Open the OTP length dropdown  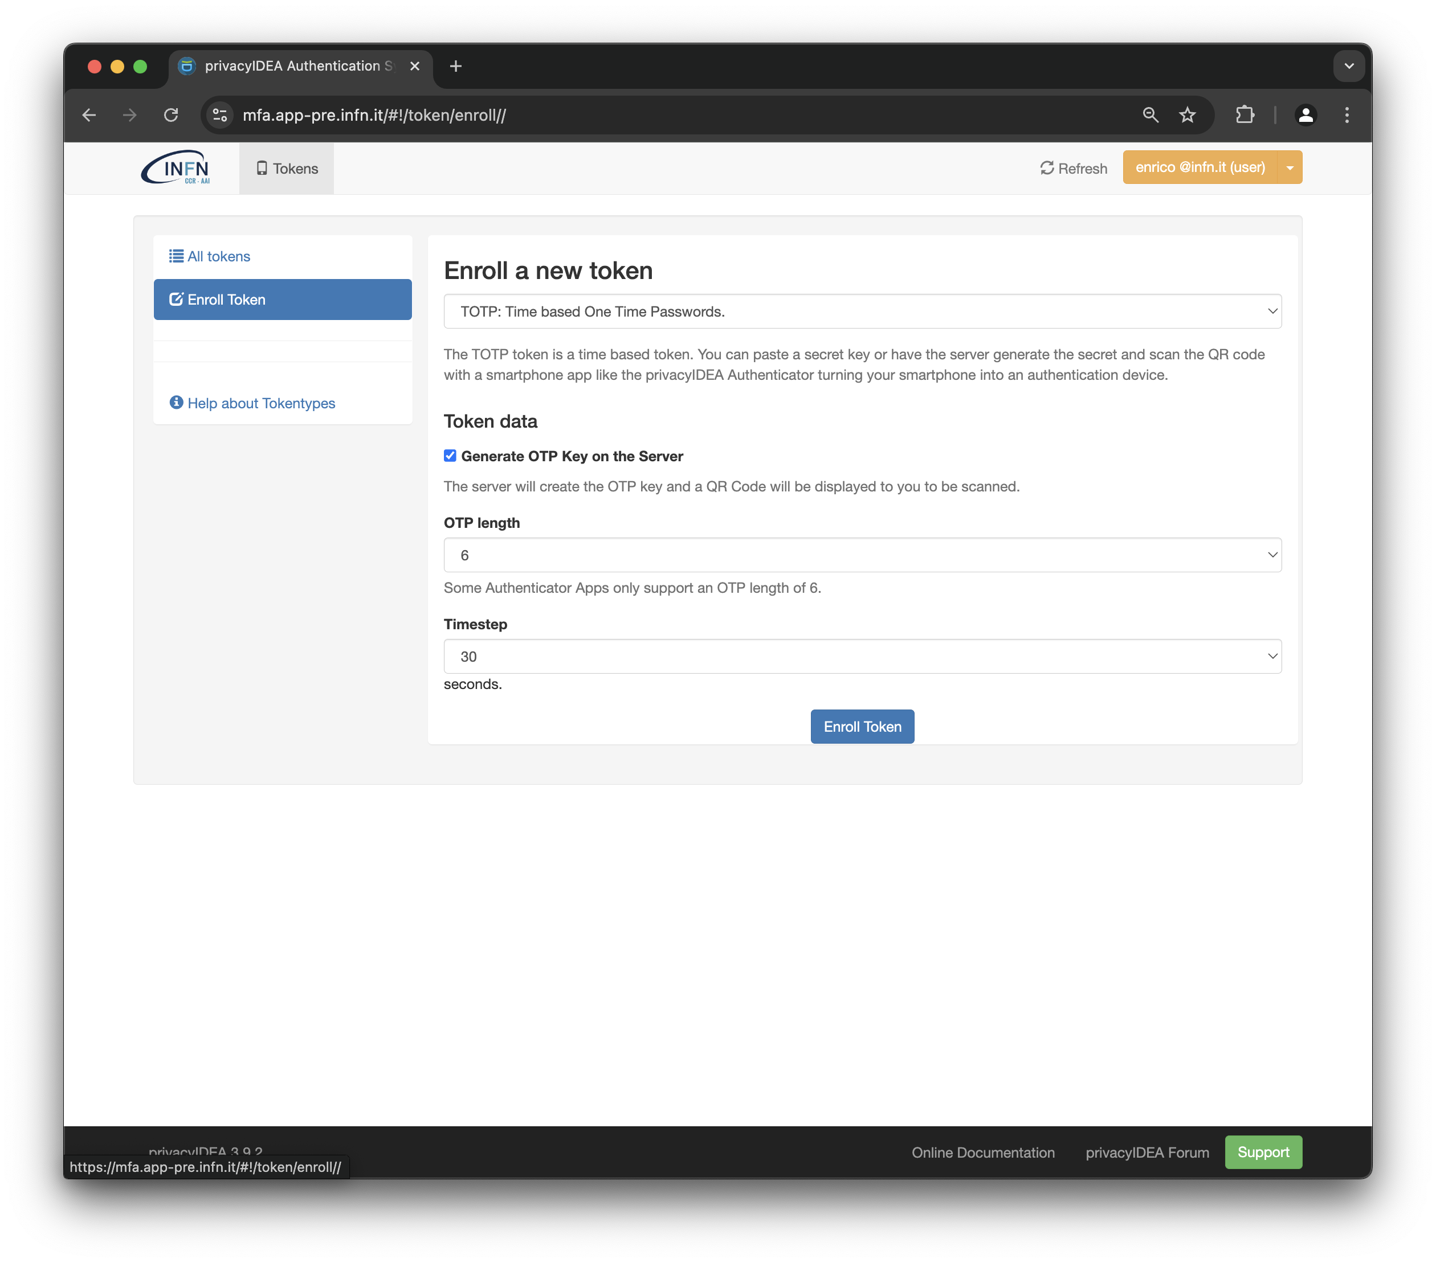tap(863, 555)
